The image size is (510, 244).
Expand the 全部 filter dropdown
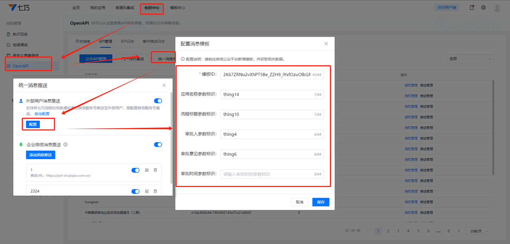click(x=470, y=59)
